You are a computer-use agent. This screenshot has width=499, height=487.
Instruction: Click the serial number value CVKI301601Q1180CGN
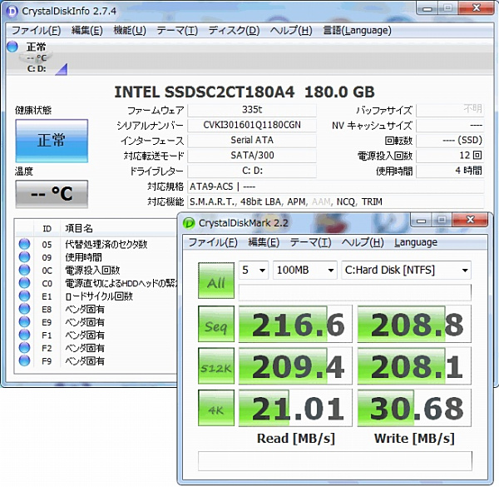(252, 125)
